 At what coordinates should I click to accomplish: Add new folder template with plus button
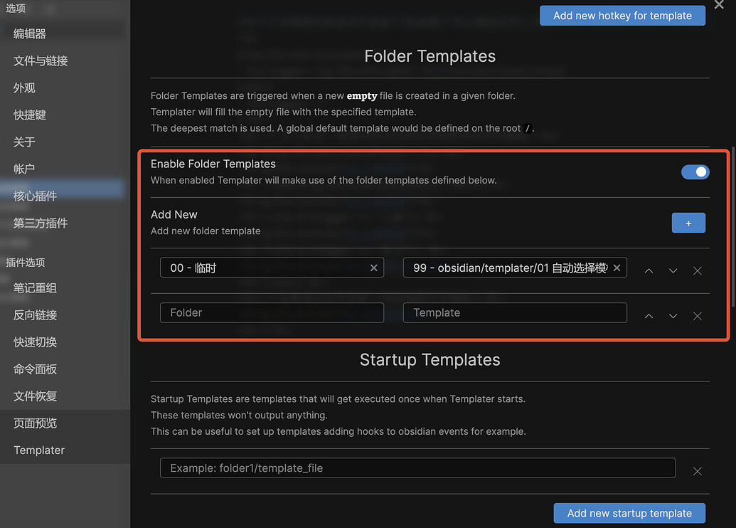pyautogui.click(x=688, y=223)
